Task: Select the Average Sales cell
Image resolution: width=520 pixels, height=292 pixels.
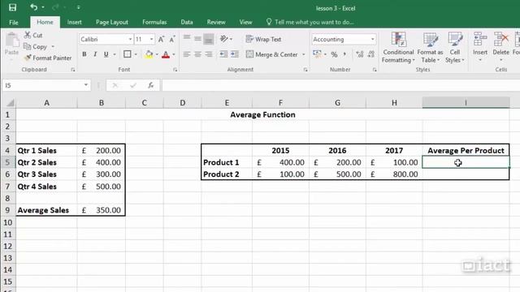Action: [x=47, y=210]
